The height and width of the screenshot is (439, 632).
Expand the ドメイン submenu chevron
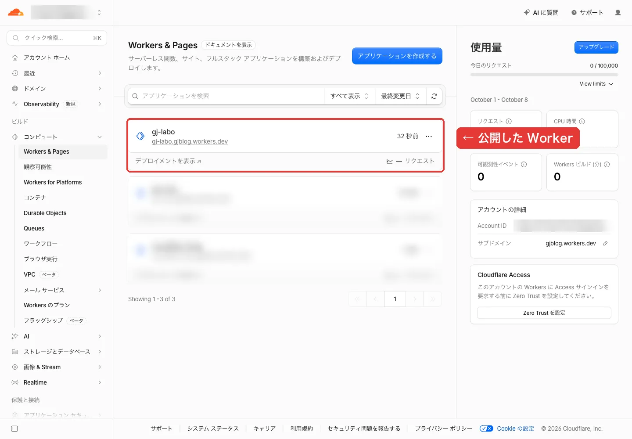(100, 89)
